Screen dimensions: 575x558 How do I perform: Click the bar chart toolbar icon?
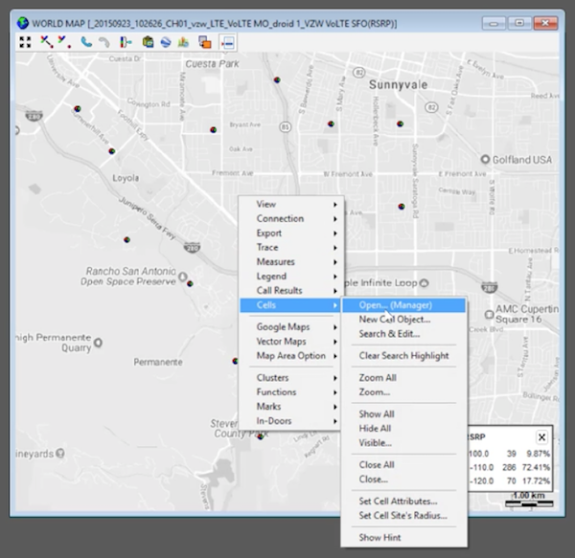183,41
